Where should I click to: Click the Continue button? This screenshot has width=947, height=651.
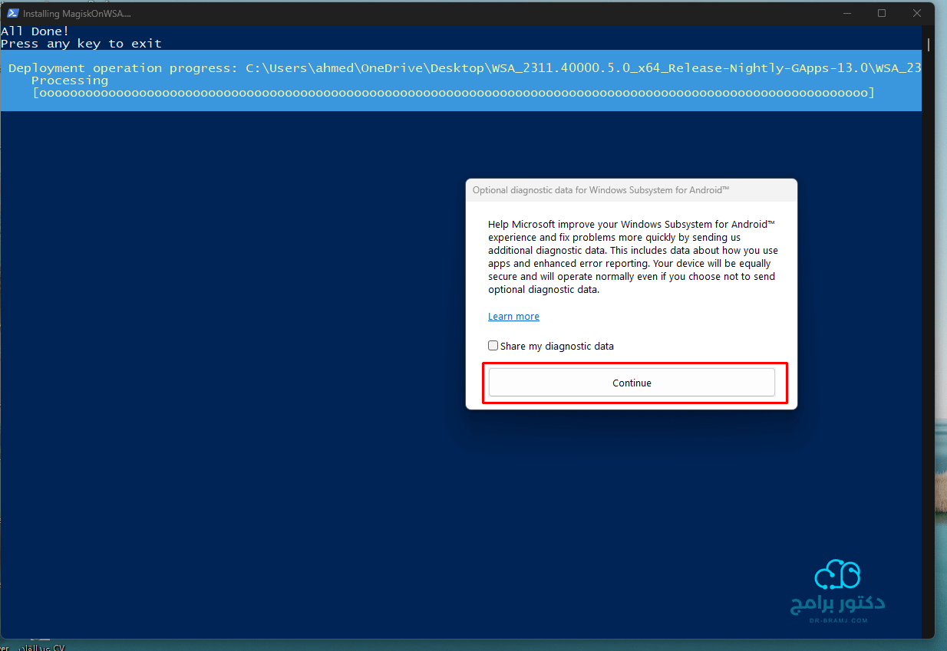[x=632, y=383]
